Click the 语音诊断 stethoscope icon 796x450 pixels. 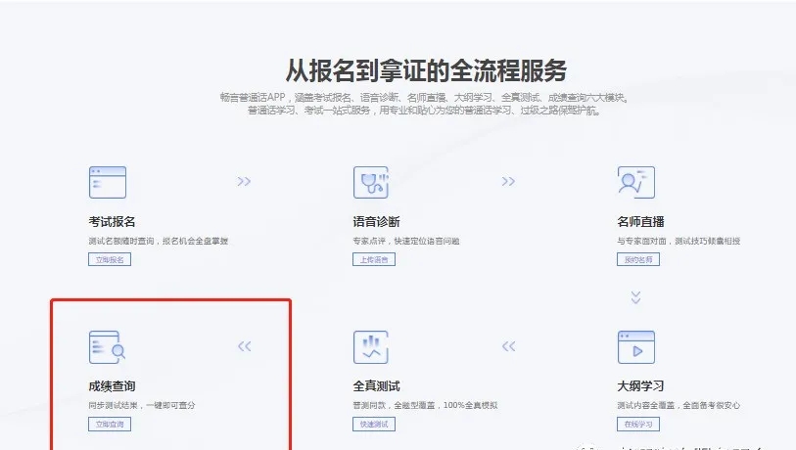[371, 182]
